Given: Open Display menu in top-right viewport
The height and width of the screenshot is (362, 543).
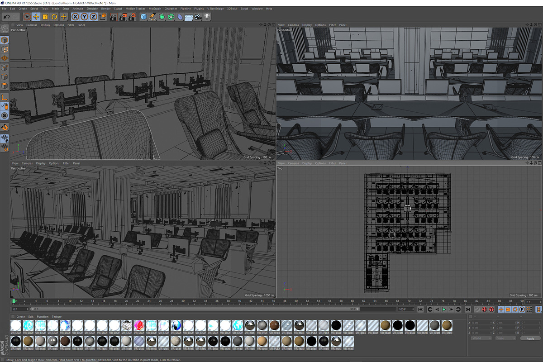Looking at the screenshot, I should point(307,25).
